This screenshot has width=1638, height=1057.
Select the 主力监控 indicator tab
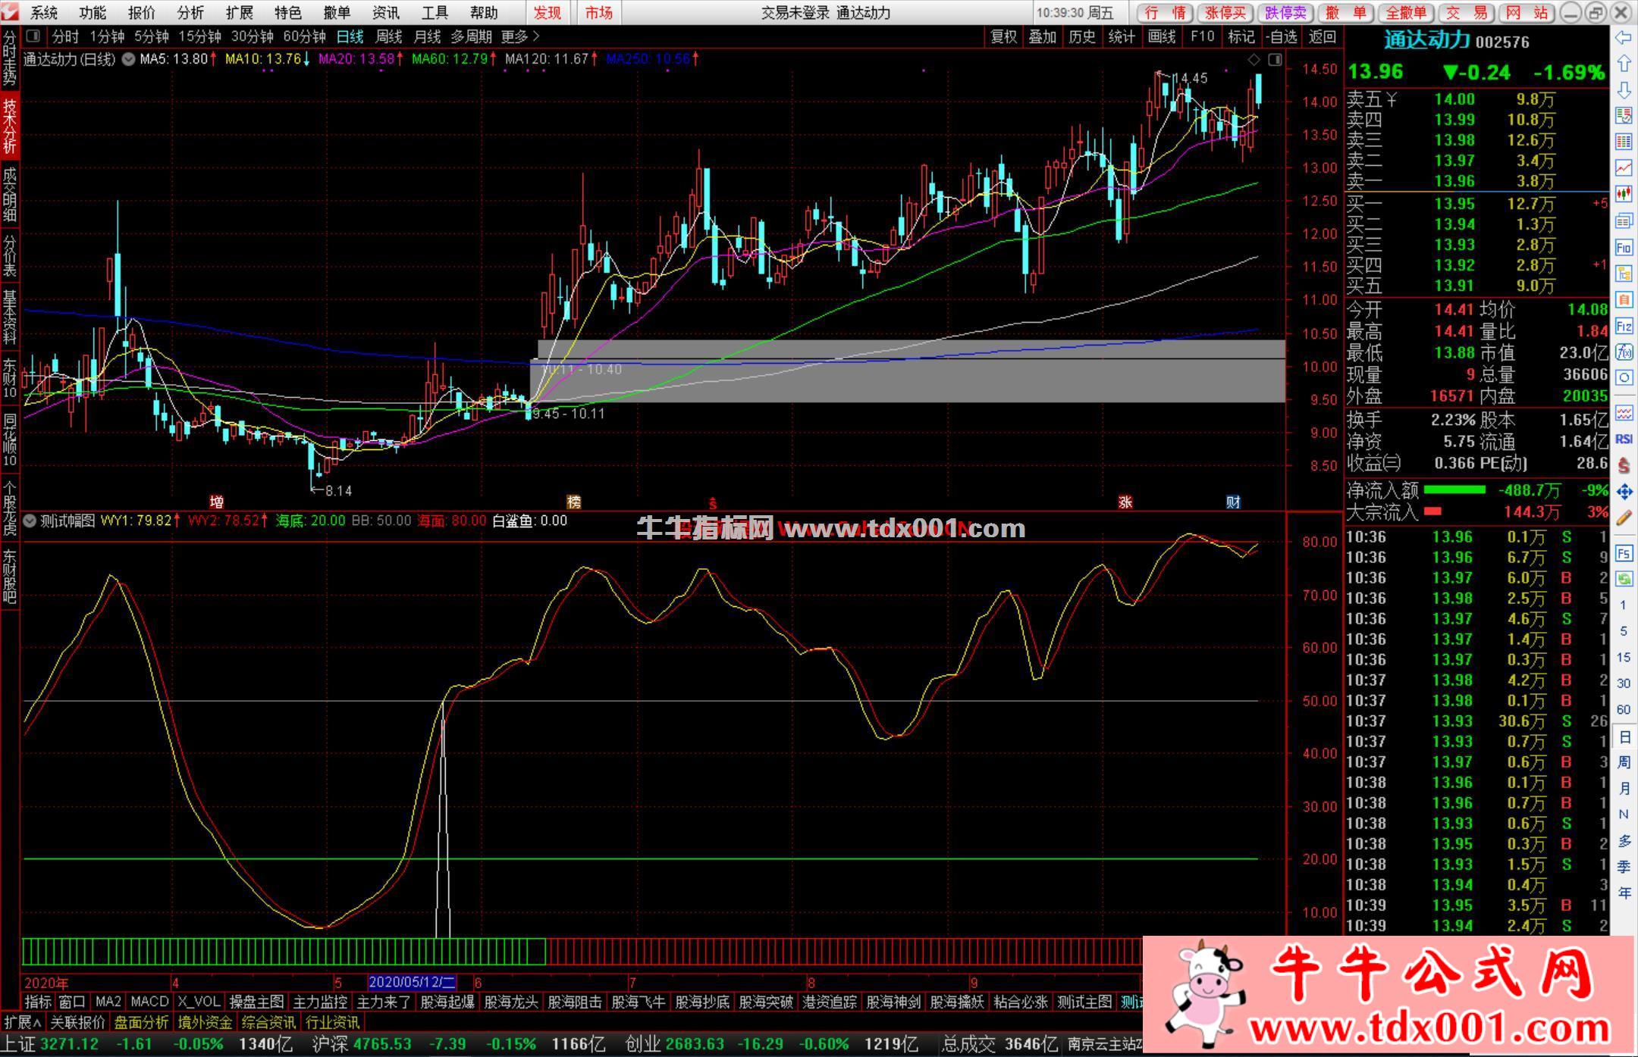pos(320,1002)
